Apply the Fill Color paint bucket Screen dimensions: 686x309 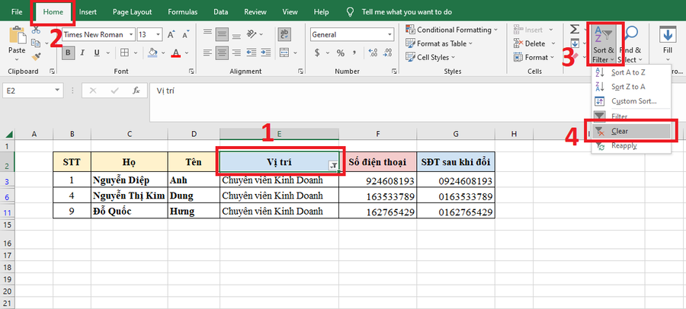pos(152,53)
